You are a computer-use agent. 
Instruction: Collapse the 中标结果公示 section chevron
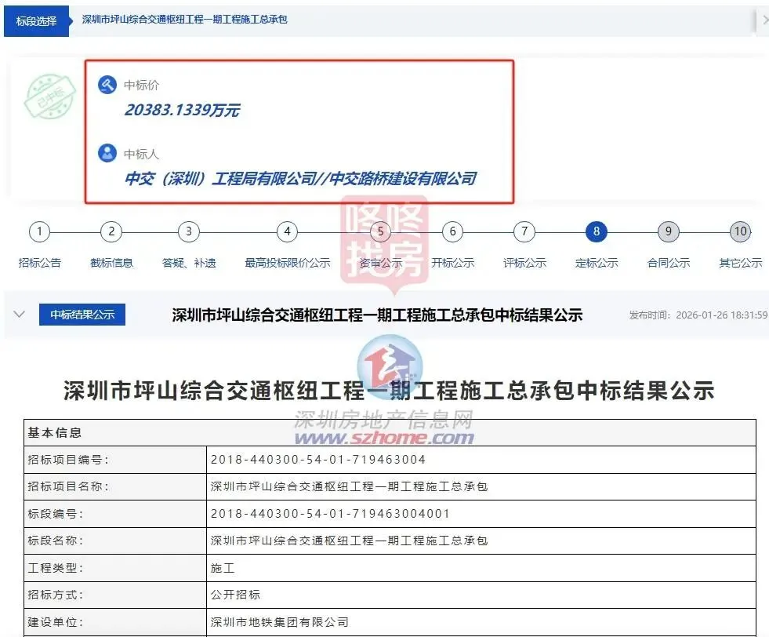click(19, 314)
